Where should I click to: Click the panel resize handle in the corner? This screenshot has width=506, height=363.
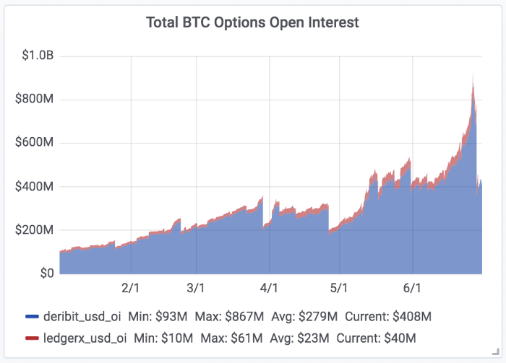[x=496, y=354]
